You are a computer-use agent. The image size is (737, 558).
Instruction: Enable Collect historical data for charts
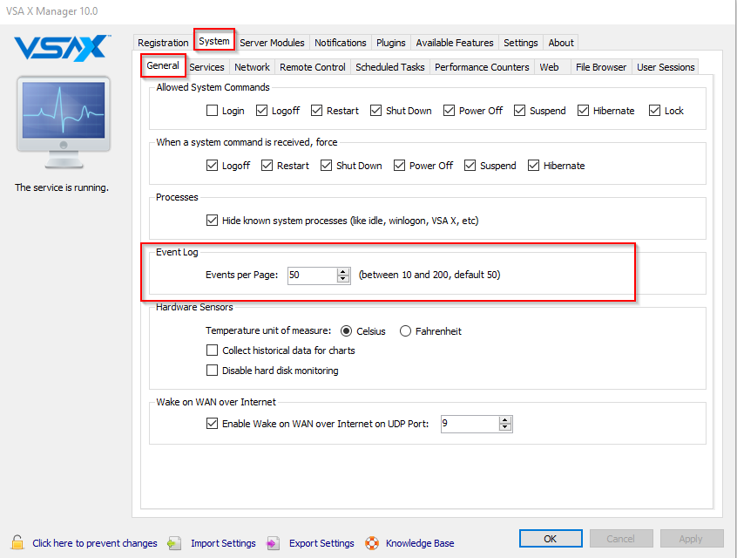click(212, 350)
